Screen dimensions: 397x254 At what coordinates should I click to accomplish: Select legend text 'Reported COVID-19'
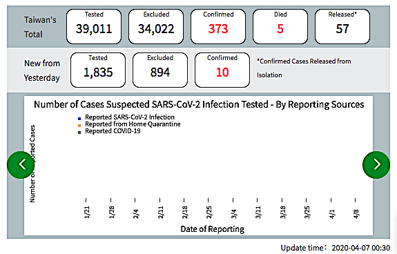113,130
